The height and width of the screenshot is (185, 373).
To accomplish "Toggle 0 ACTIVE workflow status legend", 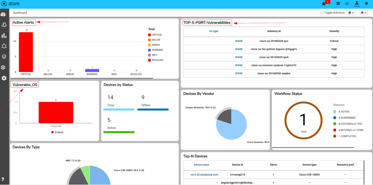I will pyautogui.click(x=342, y=112).
